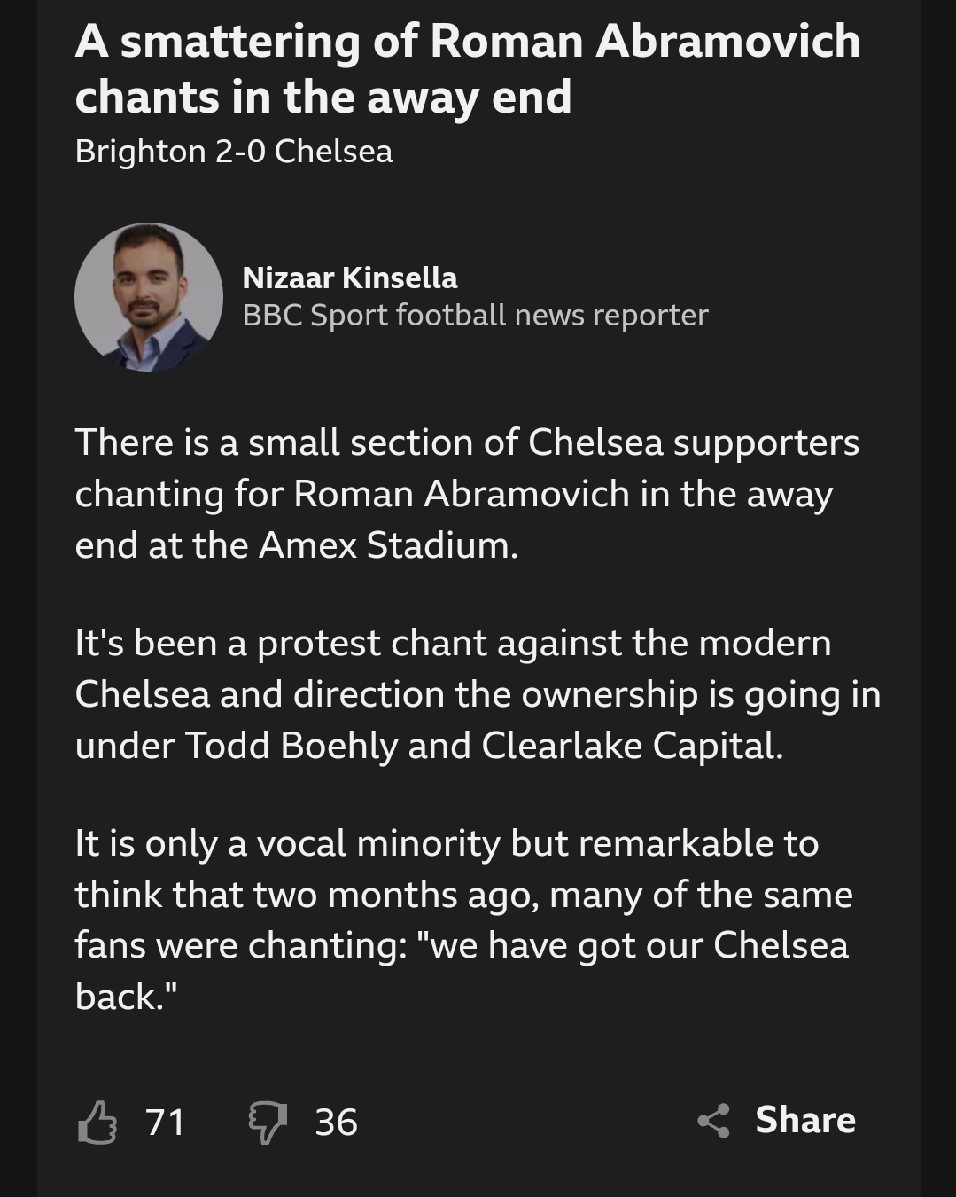
Task: Click the thumbs up like icon
Action: pos(97,1122)
